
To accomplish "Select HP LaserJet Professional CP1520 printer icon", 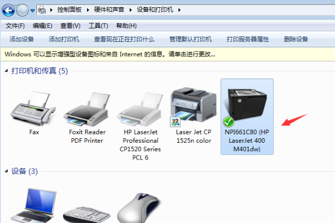I will click(140, 109).
